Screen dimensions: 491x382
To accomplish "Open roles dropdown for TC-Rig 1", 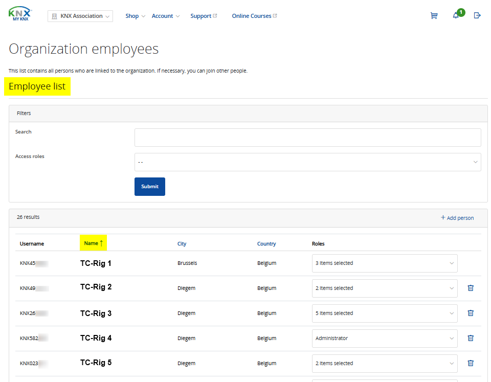I will pyautogui.click(x=385, y=263).
